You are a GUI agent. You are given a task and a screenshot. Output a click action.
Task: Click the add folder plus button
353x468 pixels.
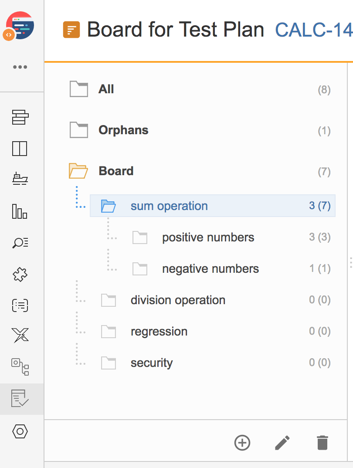pyautogui.click(x=242, y=442)
